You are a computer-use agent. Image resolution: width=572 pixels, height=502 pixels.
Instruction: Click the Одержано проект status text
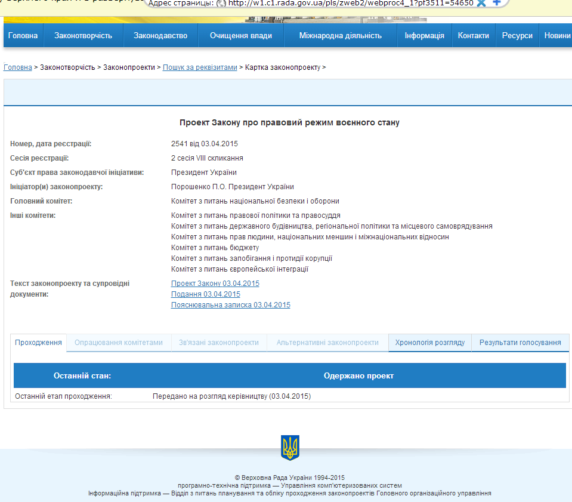358,375
